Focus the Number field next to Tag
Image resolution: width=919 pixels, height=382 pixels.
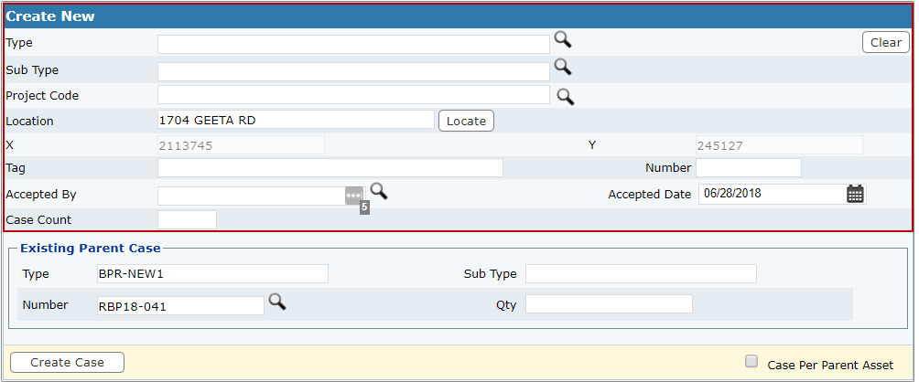click(x=749, y=168)
